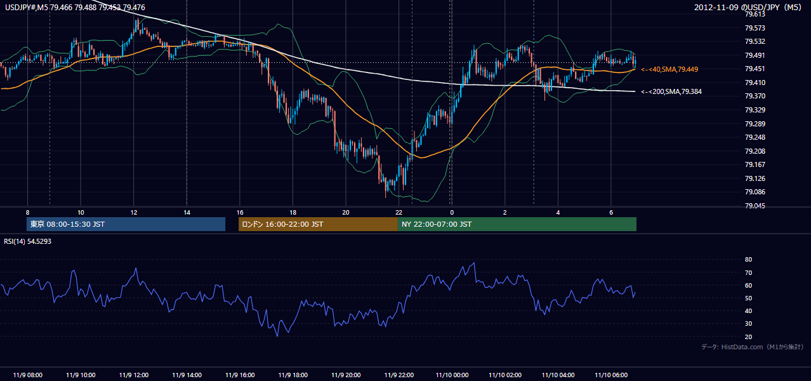Select the ロンドン 16:00-22:00 JST session bar
Screen dimensions: 811x381
click(318, 224)
